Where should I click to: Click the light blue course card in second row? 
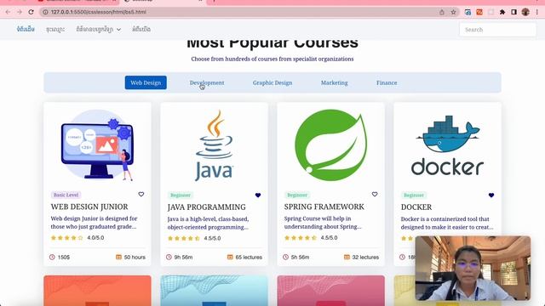tap(214, 291)
